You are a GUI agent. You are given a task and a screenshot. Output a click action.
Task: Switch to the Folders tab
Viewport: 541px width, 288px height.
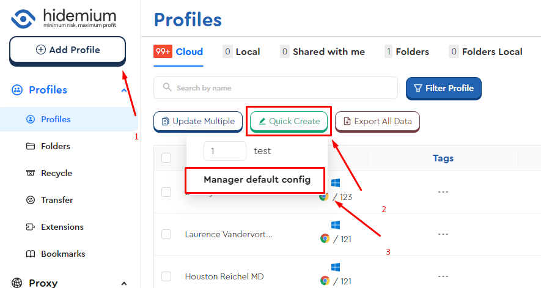click(x=407, y=52)
